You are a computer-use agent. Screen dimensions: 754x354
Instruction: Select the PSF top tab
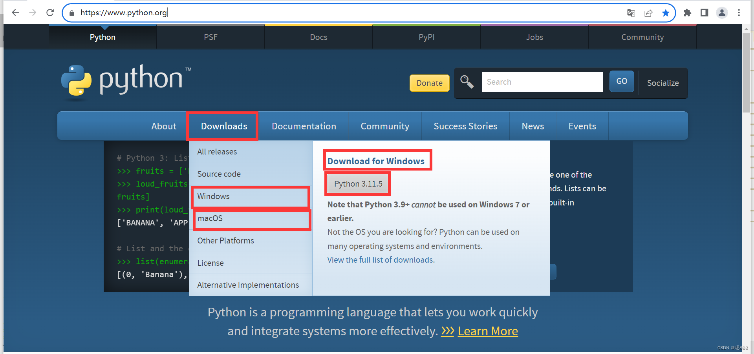(210, 37)
